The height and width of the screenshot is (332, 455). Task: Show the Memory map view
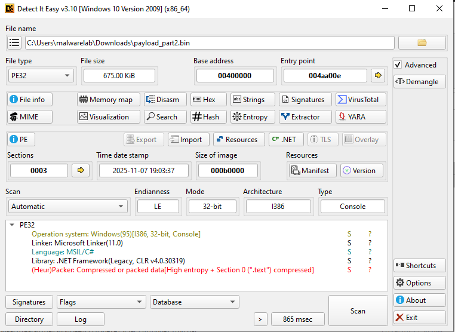click(109, 100)
